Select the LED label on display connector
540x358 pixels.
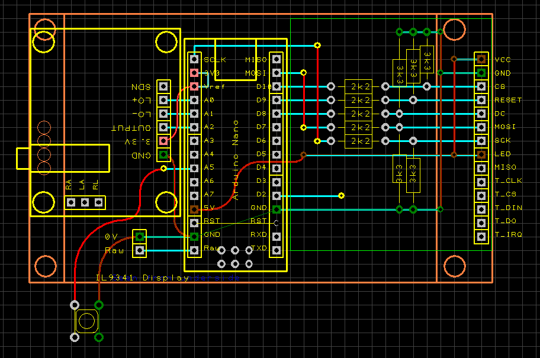coord(503,154)
